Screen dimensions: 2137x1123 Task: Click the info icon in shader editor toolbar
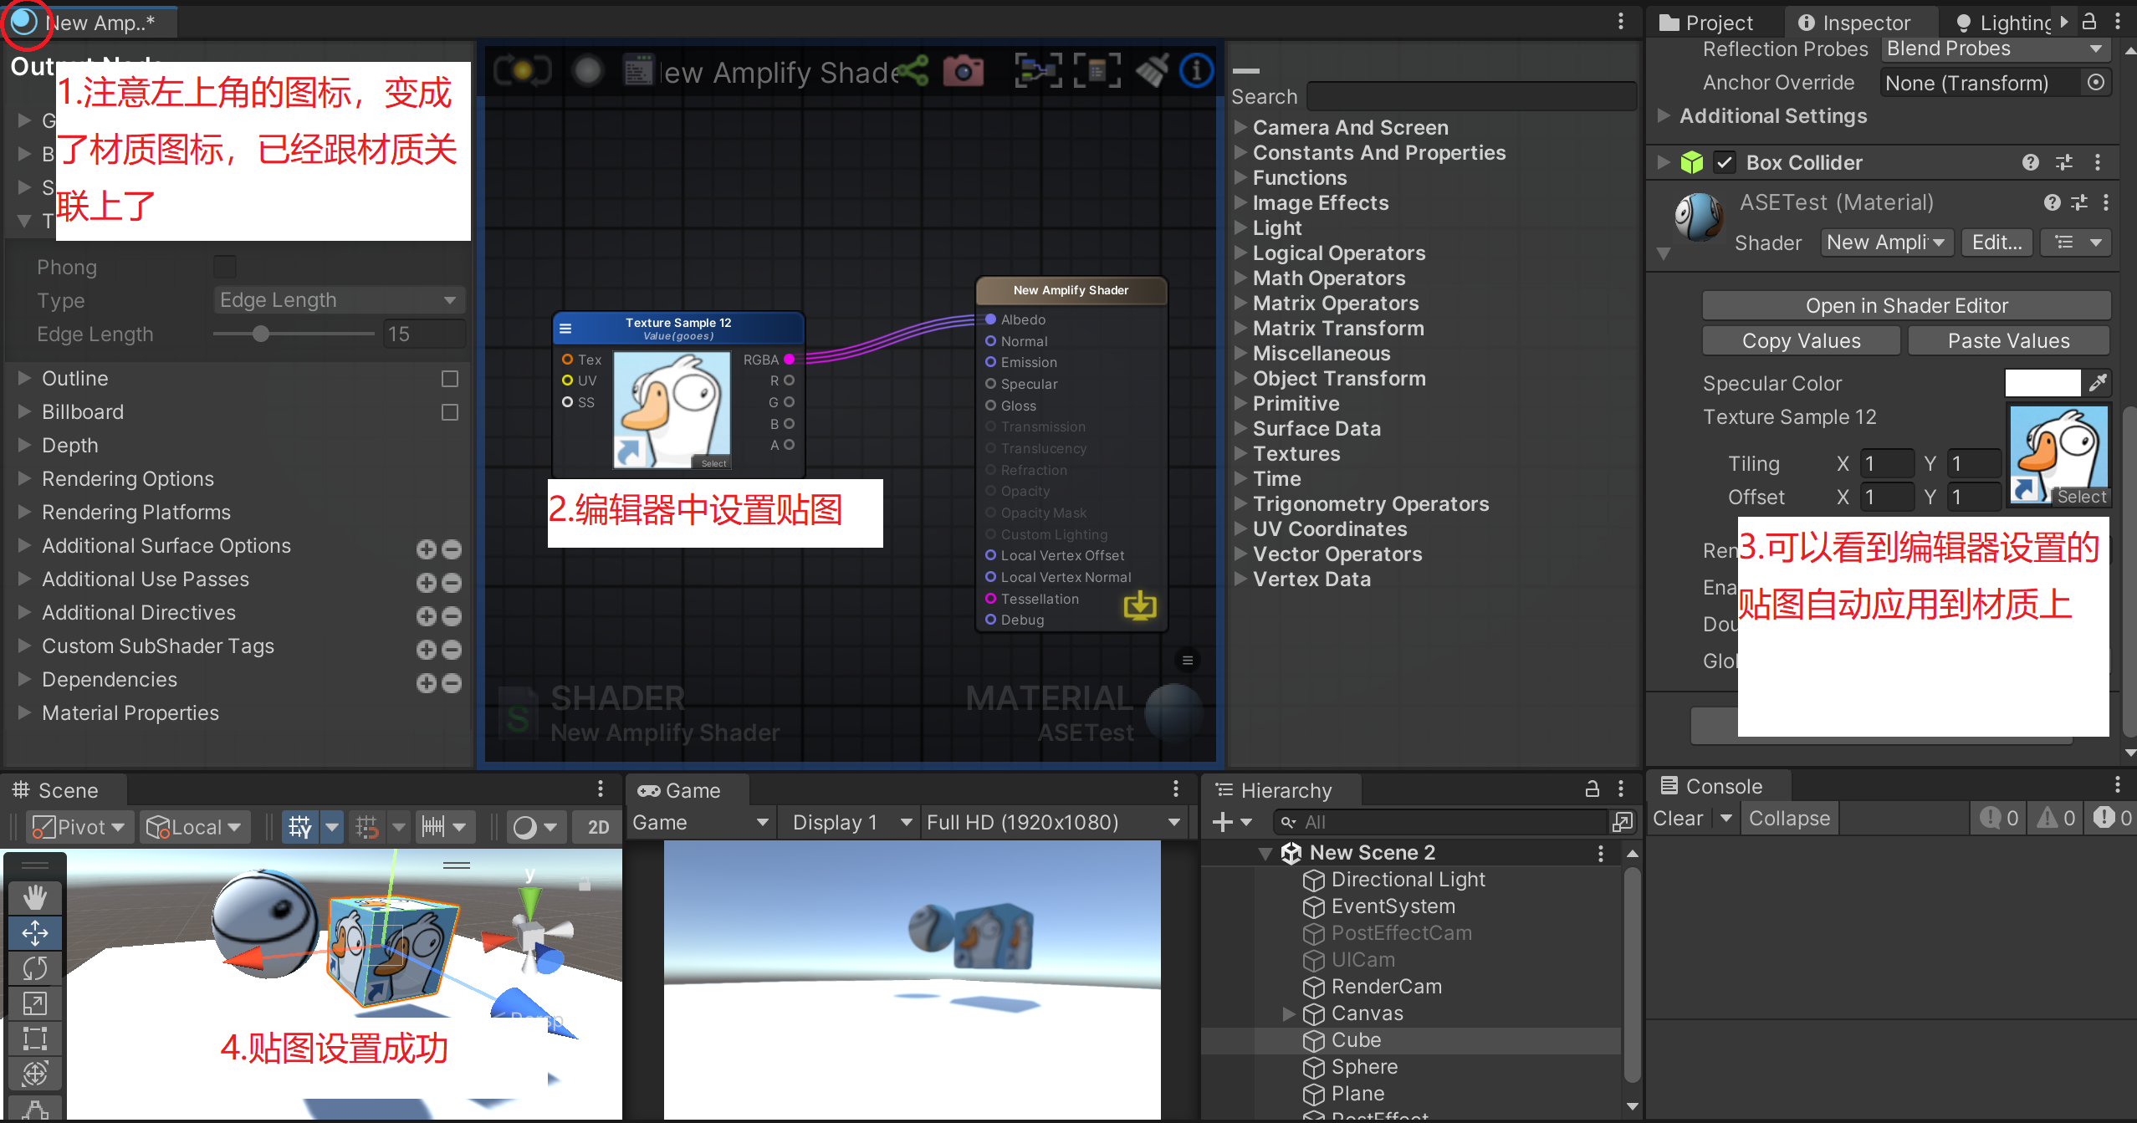pyautogui.click(x=1196, y=72)
